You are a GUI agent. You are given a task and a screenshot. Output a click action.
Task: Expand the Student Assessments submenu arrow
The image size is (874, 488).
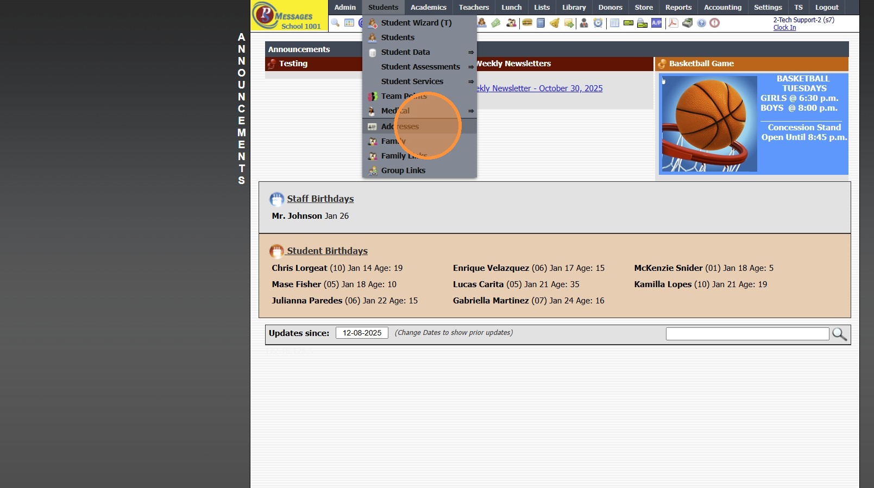point(470,67)
